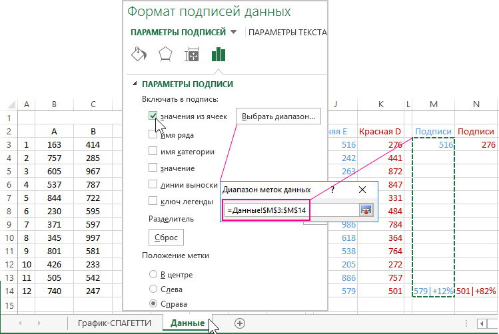
Task: Click cell containing 579|+12%
Action: 434,291
